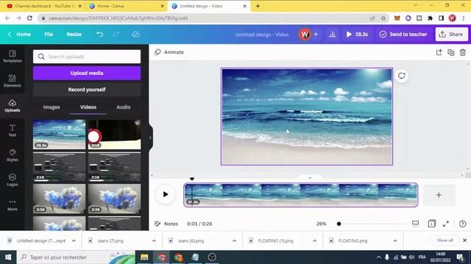
Task: Open the File menu
Action: [x=49, y=34]
